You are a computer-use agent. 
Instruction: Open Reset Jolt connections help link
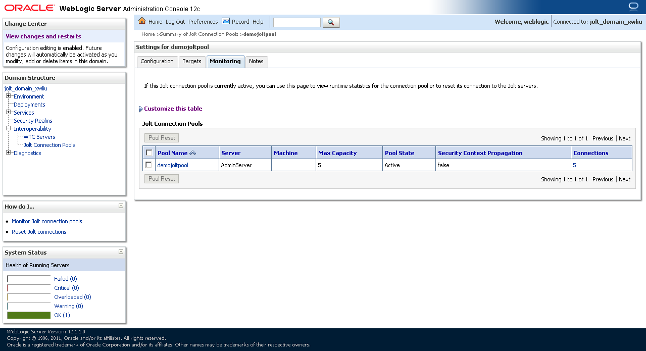pyautogui.click(x=39, y=232)
